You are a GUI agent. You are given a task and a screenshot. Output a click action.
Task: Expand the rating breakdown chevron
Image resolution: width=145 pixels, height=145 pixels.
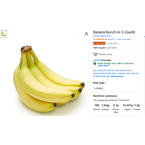click(106, 39)
